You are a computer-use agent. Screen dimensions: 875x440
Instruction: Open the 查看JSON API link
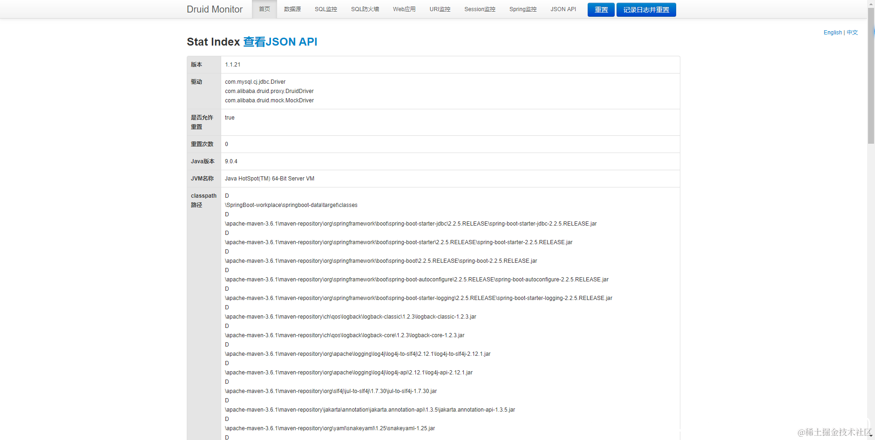pos(280,42)
